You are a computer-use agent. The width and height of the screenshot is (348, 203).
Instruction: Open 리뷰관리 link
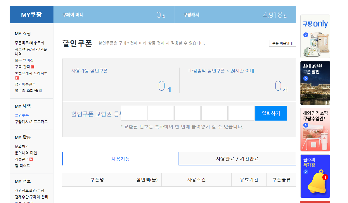point(22,159)
